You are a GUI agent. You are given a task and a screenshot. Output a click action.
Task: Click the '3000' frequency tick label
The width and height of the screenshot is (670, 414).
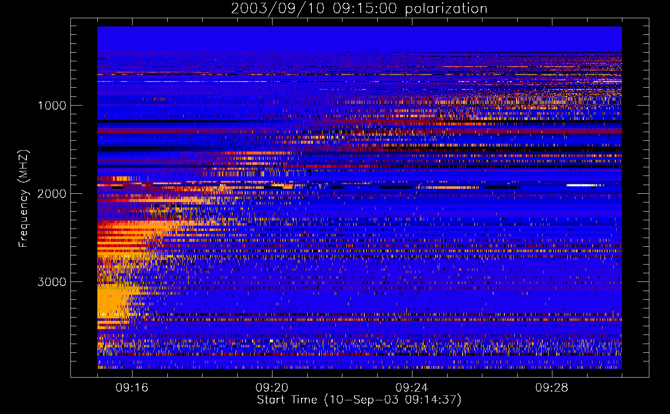[52, 282]
